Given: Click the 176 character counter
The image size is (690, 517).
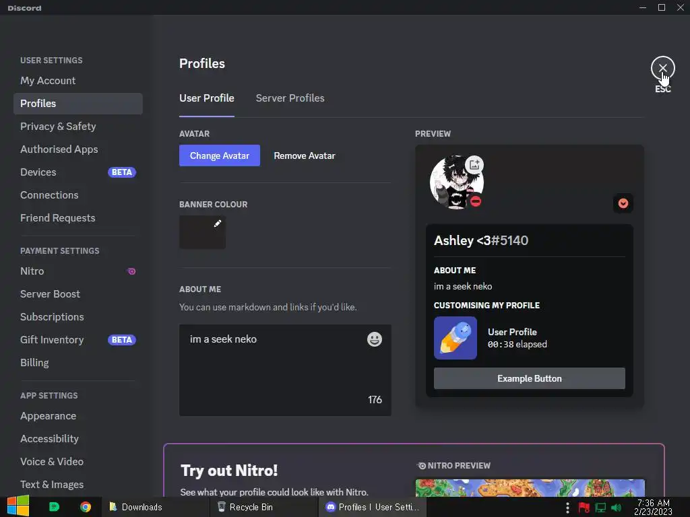Looking at the screenshot, I should pyautogui.click(x=375, y=400).
